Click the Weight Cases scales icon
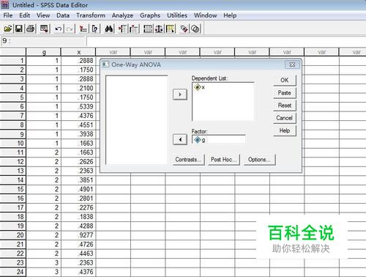Viewport: 366px width, 277px height. click(159, 29)
